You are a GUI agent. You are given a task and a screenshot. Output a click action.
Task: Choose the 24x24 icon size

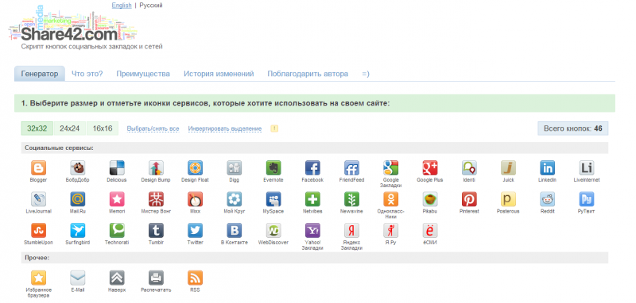pos(70,128)
